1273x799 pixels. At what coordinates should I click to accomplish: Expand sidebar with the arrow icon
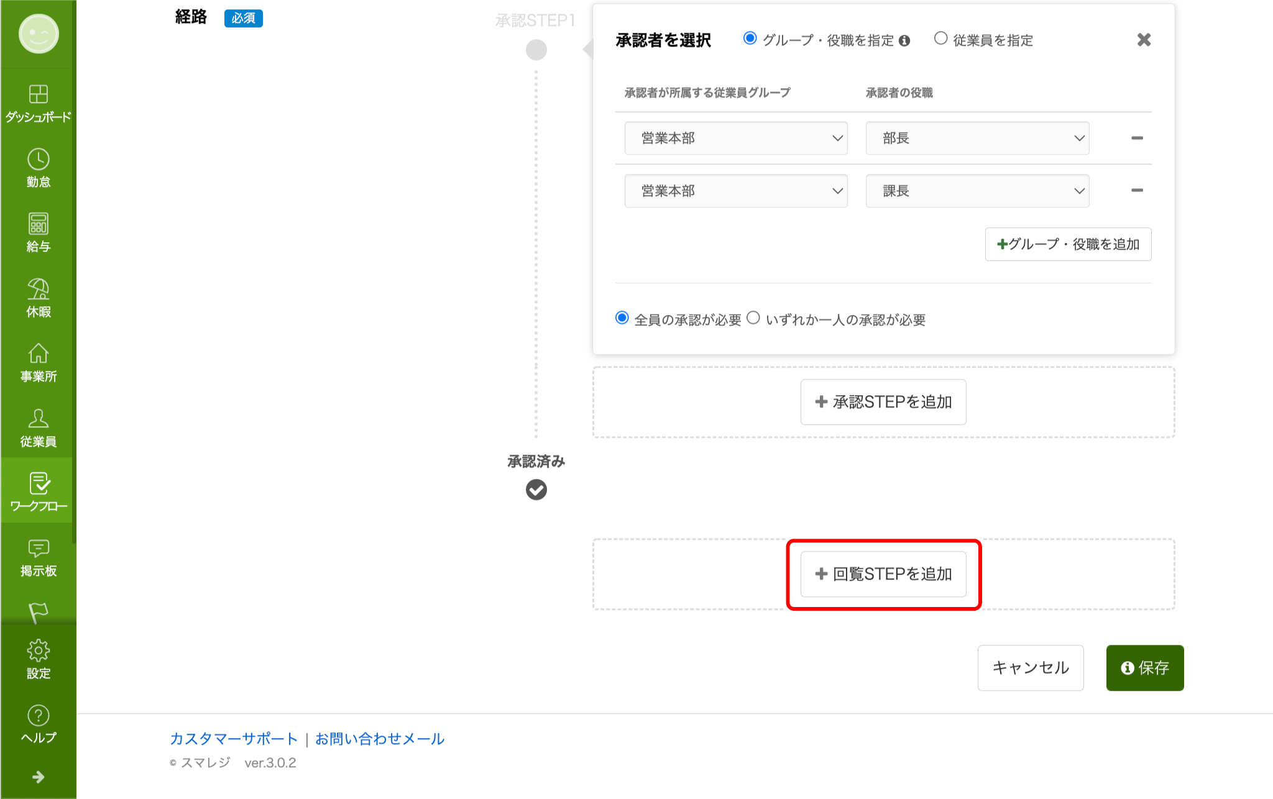(x=38, y=777)
